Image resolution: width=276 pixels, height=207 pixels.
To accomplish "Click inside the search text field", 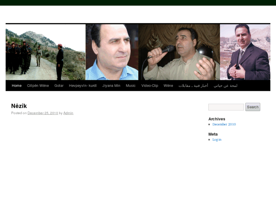I will pos(226,107).
